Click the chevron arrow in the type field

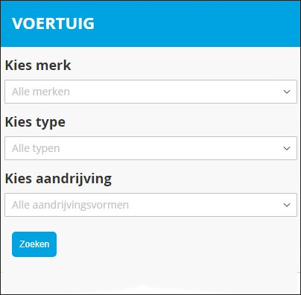click(287, 148)
